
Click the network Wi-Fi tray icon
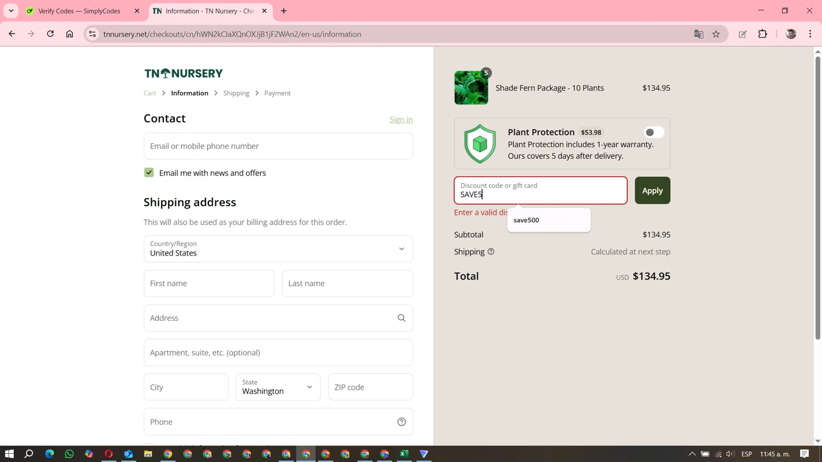tap(718, 454)
